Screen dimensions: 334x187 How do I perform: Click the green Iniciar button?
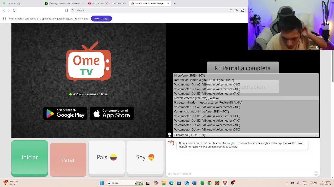click(x=29, y=158)
